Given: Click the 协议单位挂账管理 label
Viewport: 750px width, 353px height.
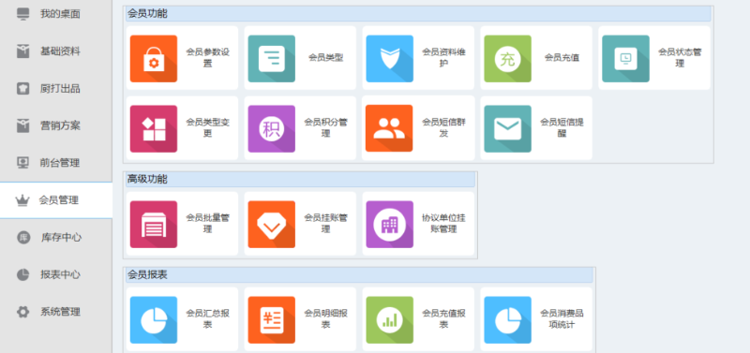Looking at the screenshot, I should tap(443, 224).
